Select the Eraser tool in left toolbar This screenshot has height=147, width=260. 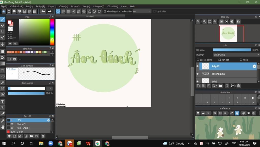coord(3,25)
